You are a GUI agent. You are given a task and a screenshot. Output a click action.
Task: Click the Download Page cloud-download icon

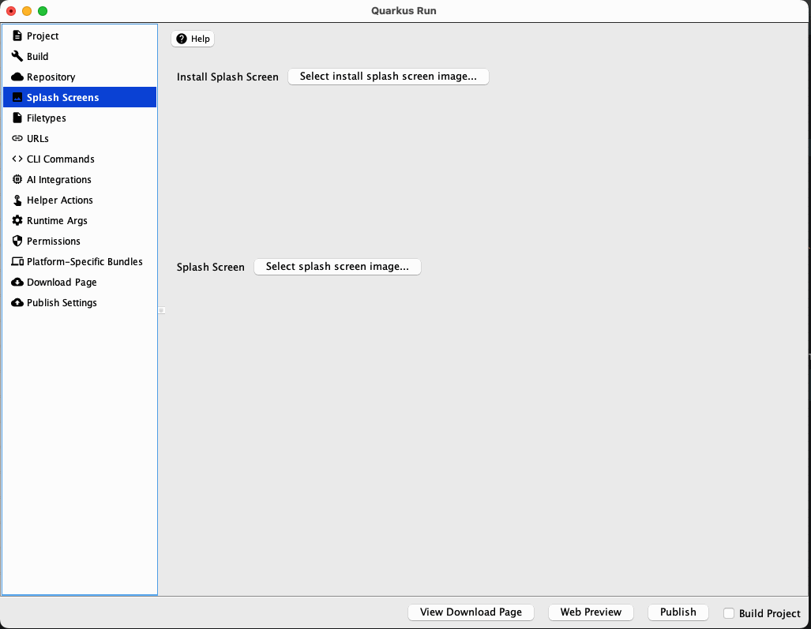click(17, 283)
